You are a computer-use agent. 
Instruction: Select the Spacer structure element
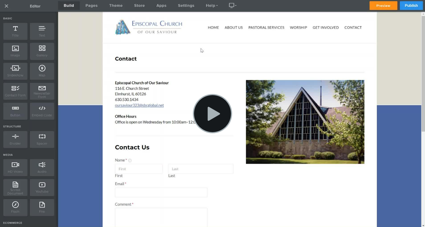pyautogui.click(x=42, y=140)
